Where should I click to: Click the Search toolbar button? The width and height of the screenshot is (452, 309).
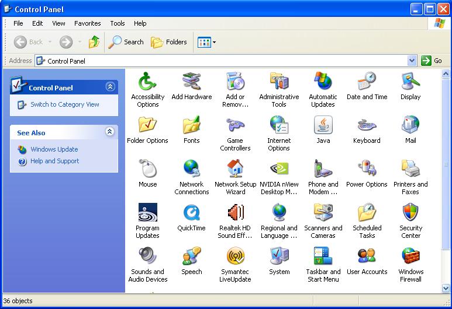click(x=126, y=42)
